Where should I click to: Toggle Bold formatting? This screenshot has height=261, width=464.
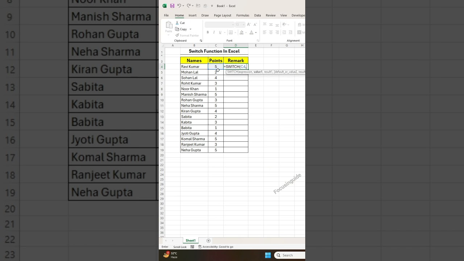208,32
